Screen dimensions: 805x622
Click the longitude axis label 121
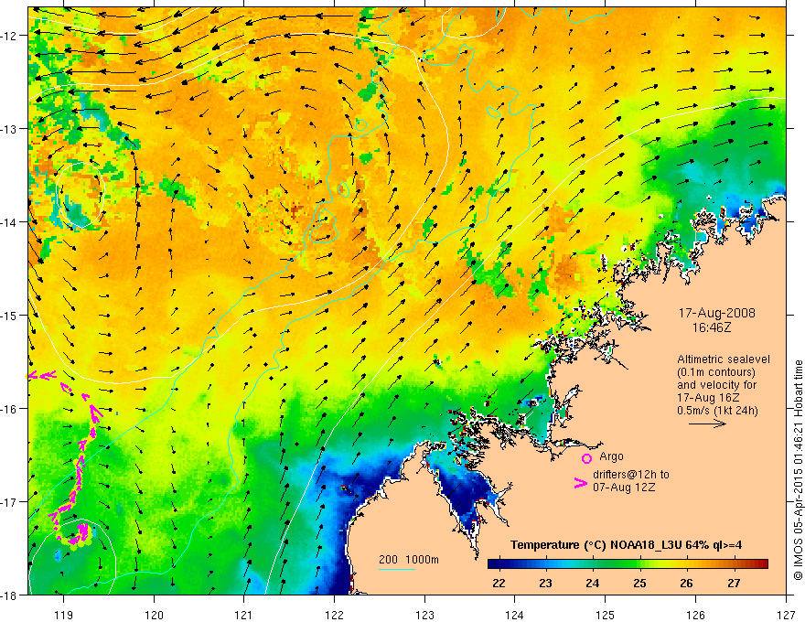point(244,615)
